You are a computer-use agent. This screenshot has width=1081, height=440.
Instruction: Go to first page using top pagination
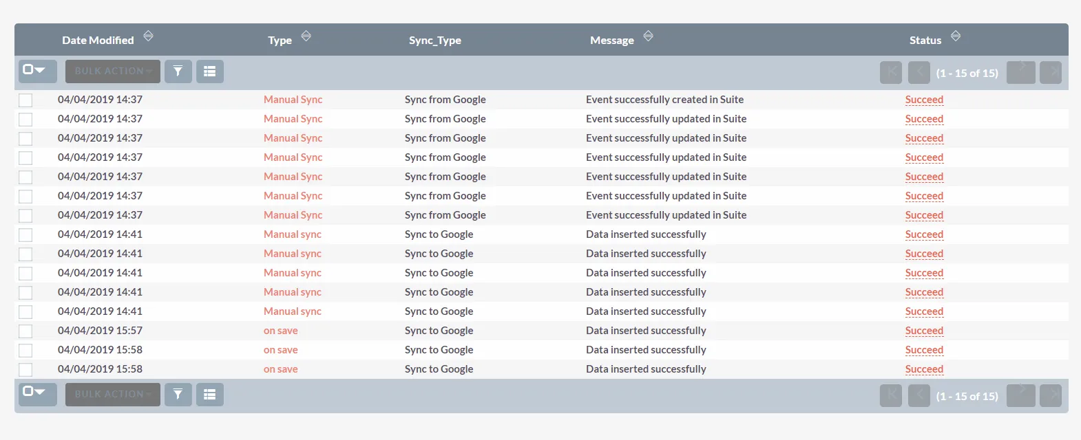point(891,72)
